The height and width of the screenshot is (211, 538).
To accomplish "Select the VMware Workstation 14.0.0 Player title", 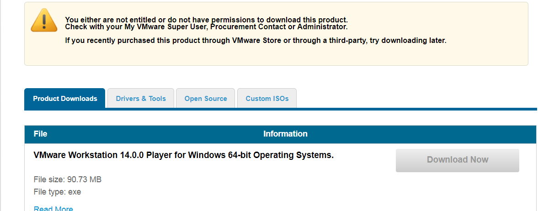I will (184, 155).
